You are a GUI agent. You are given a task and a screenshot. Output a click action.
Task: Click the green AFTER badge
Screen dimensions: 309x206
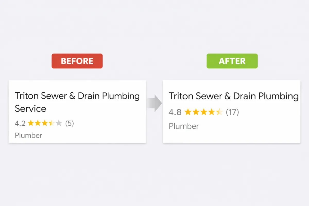point(232,61)
